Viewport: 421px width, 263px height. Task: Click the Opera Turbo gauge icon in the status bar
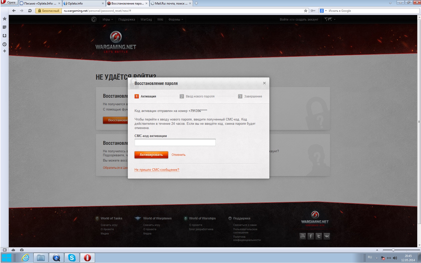pos(22,250)
